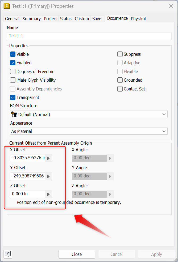Uncheck the Visible checkbox
Screen dimensions: 178x262
point(13,54)
